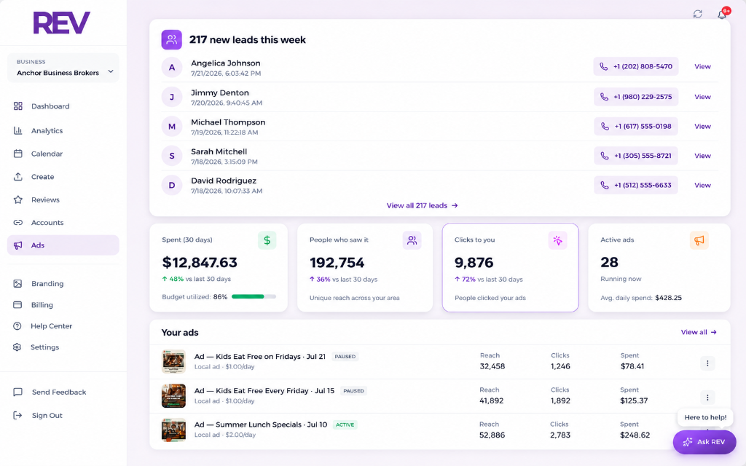Click Avg. daily spend $428.25

pos(641,298)
